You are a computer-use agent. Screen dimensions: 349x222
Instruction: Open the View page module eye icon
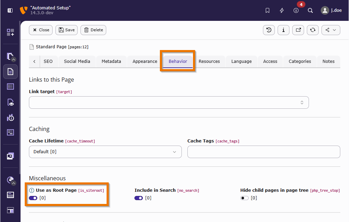click(10, 102)
